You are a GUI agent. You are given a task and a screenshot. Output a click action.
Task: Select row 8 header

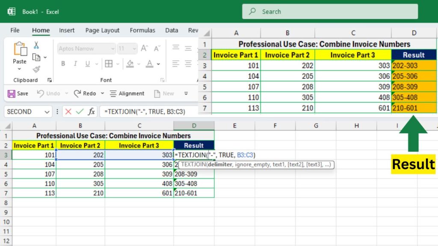pos(6,203)
